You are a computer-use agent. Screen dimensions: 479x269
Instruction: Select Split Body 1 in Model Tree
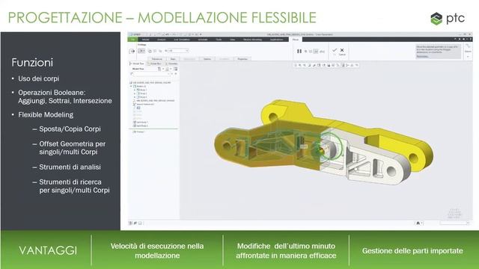pos(141,123)
